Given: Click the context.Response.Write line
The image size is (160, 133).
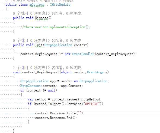Looking at the screenshot, I should [x=60, y=113].
